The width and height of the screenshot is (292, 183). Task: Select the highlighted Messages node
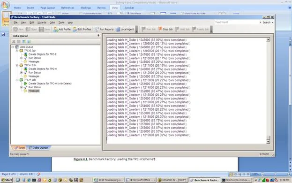pyautogui.click(x=34, y=91)
